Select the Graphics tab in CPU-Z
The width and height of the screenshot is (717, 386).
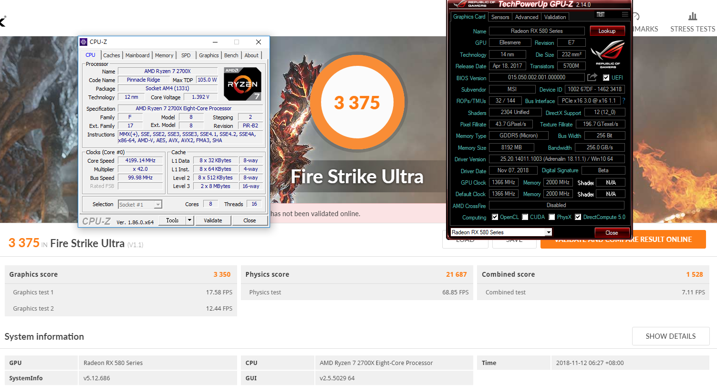209,55
